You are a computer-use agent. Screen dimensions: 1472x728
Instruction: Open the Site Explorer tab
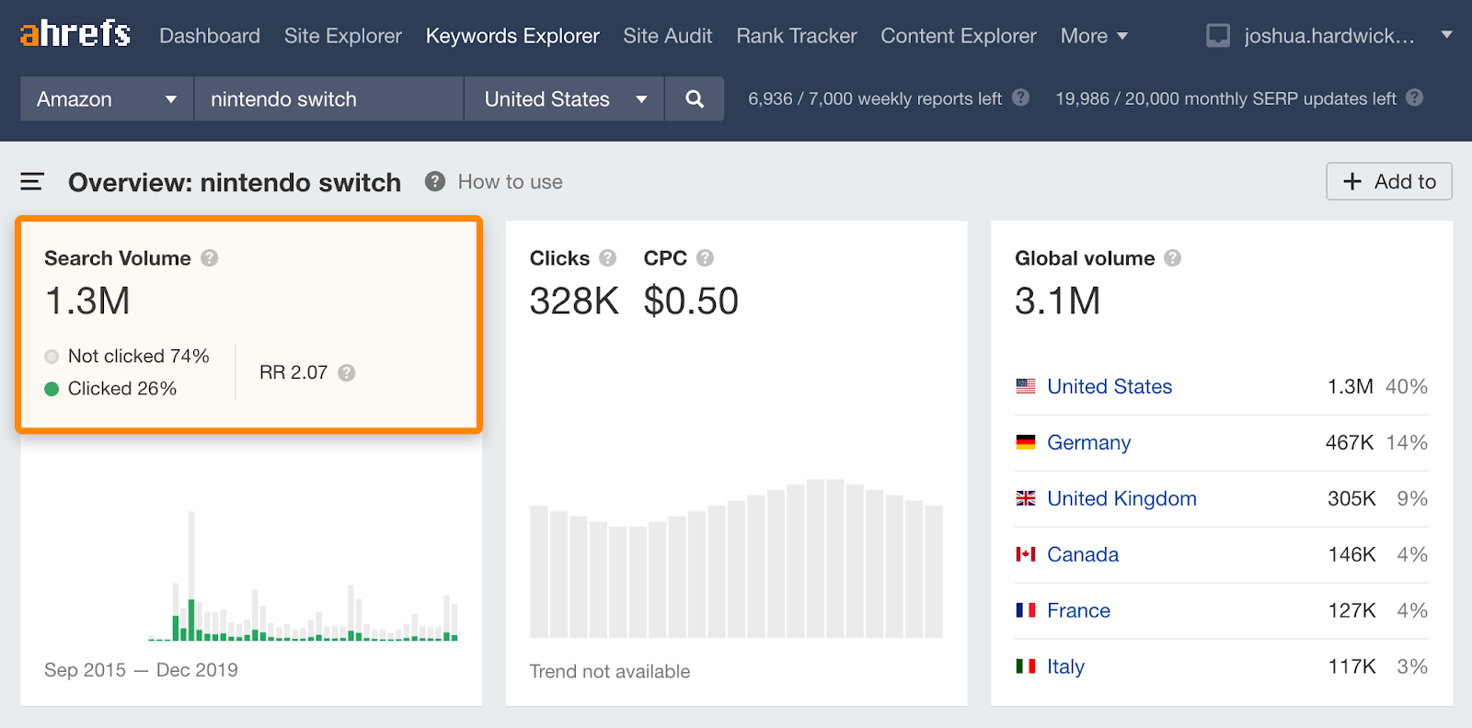tap(342, 36)
